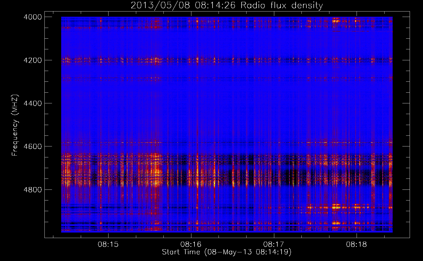Image resolution: width=423 pixels, height=261 pixels.
Task: Click the 08:16 time tick label
Action: tap(191, 244)
